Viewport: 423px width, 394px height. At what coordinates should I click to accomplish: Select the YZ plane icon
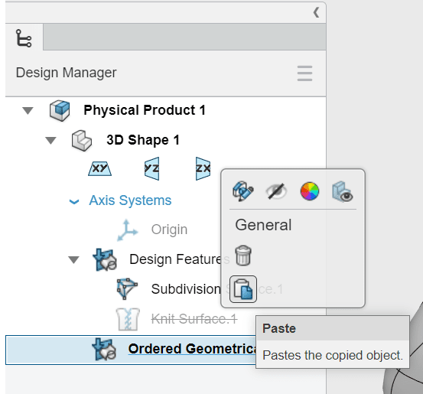click(151, 168)
